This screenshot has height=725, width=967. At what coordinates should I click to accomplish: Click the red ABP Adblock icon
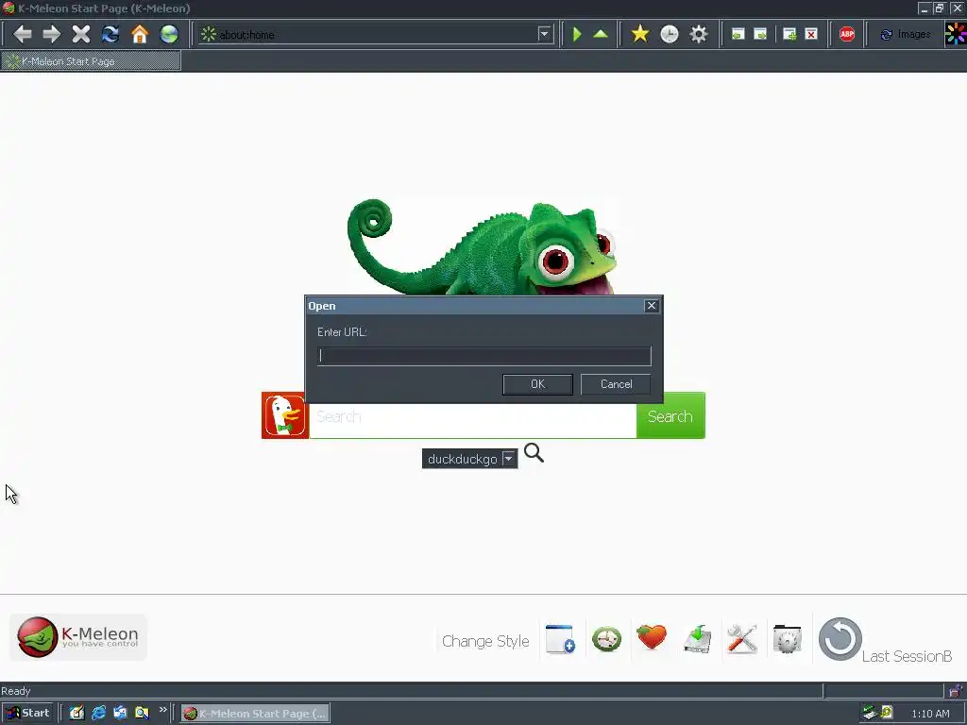847,35
